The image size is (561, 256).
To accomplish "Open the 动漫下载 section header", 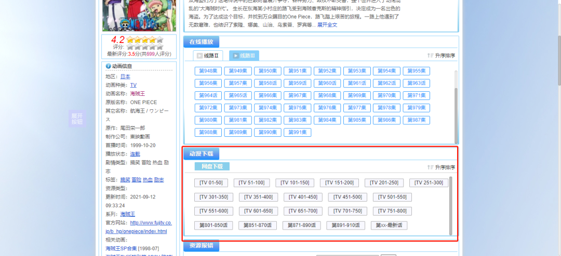I will pyautogui.click(x=202, y=154).
